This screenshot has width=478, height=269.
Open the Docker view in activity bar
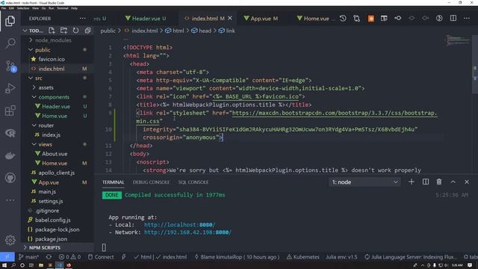point(10,155)
